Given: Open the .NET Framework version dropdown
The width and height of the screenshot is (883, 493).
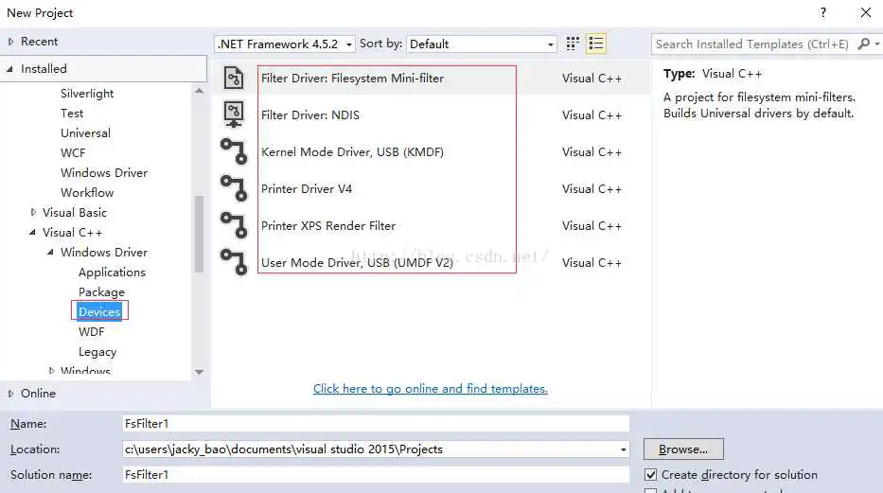Looking at the screenshot, I should click(x=285, y=44).
